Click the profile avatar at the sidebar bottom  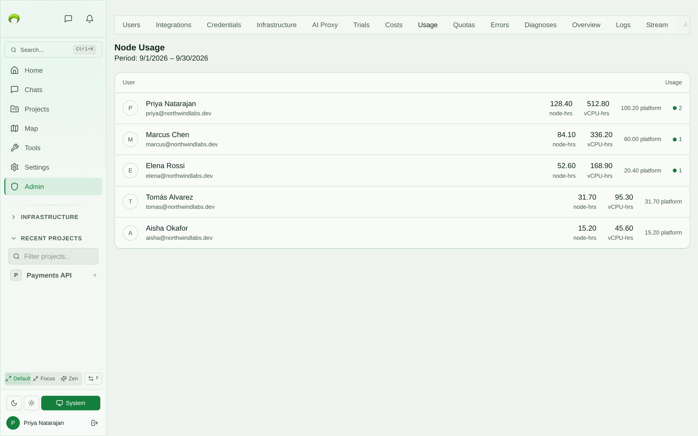coord(13,423)
